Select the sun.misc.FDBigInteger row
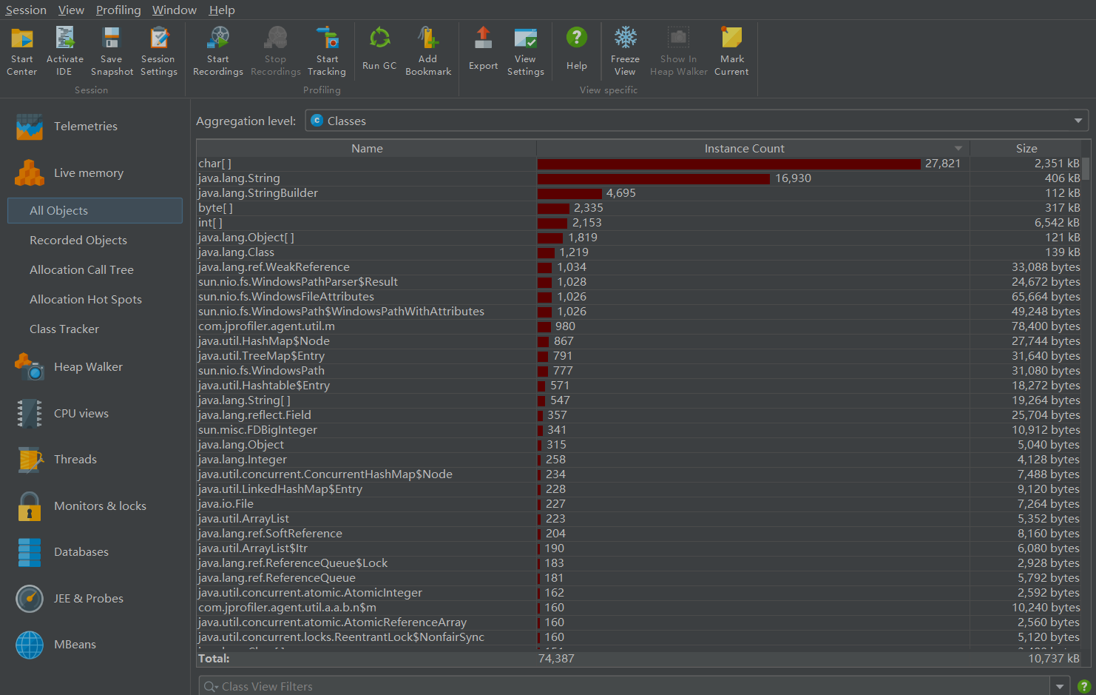1096x695 pixels. coord(639,430)
